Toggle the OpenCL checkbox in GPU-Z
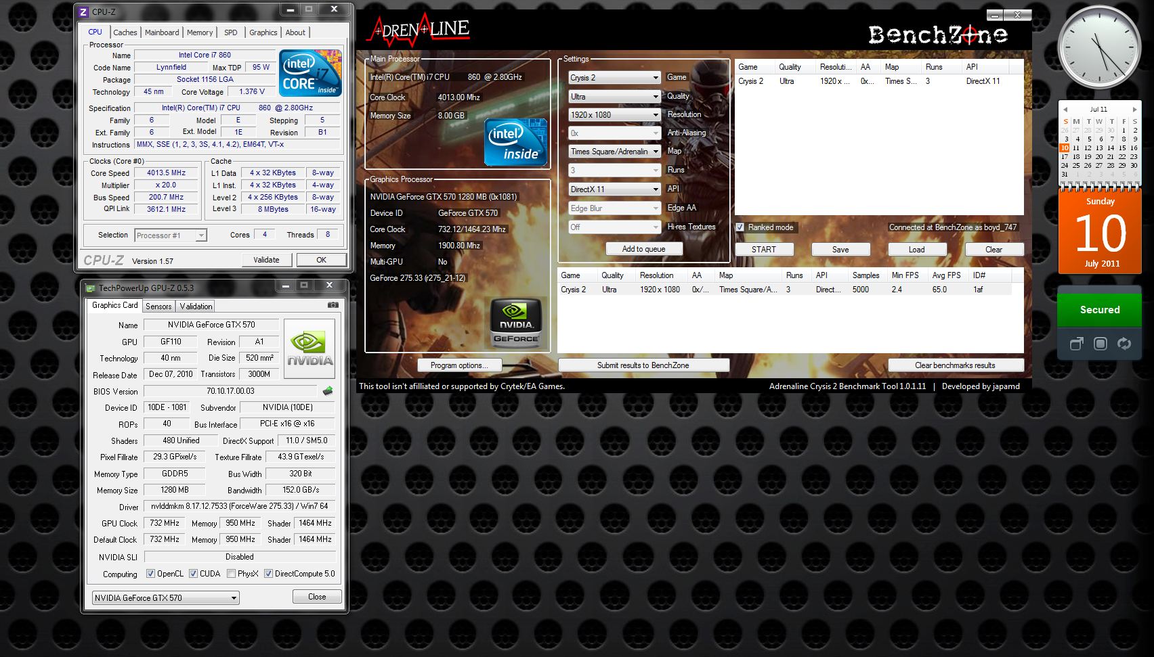 pyautogui.click(x=150, y=574)
